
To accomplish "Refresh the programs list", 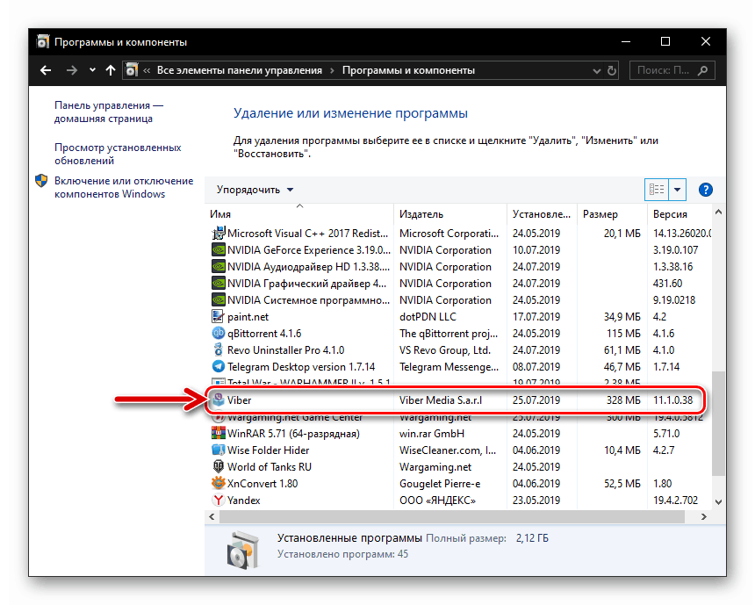I will pos(612,71).
